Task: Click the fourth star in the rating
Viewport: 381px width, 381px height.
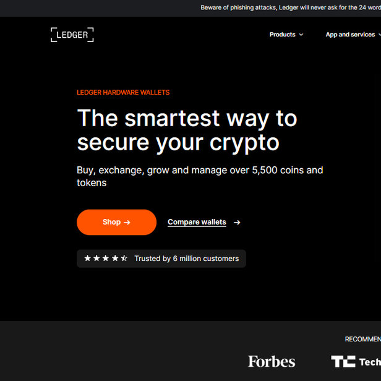Action: pos(115,259)
